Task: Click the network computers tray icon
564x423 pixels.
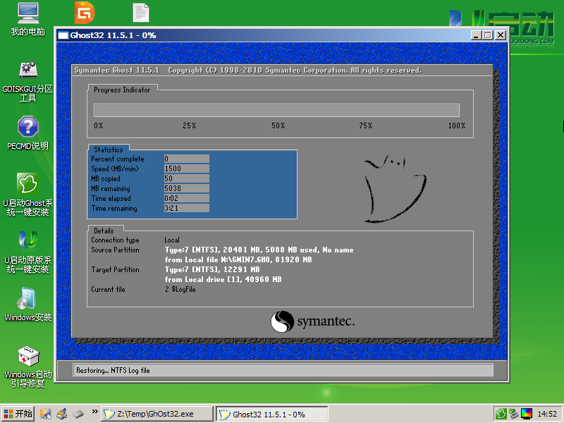Action: [513, 414]
